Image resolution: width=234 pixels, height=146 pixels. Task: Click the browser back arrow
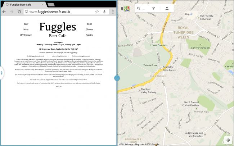tap(5, 12)
